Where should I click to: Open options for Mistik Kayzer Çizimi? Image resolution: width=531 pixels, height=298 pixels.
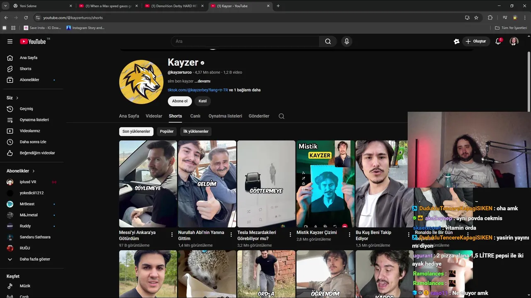coord(349,235)
